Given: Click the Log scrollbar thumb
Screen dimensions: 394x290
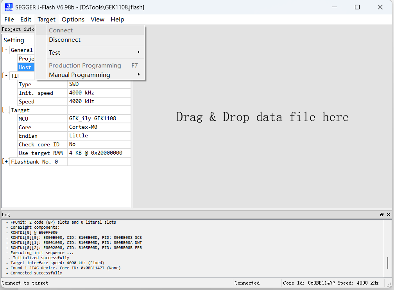Looking at the screenshot, I should 387,263.
